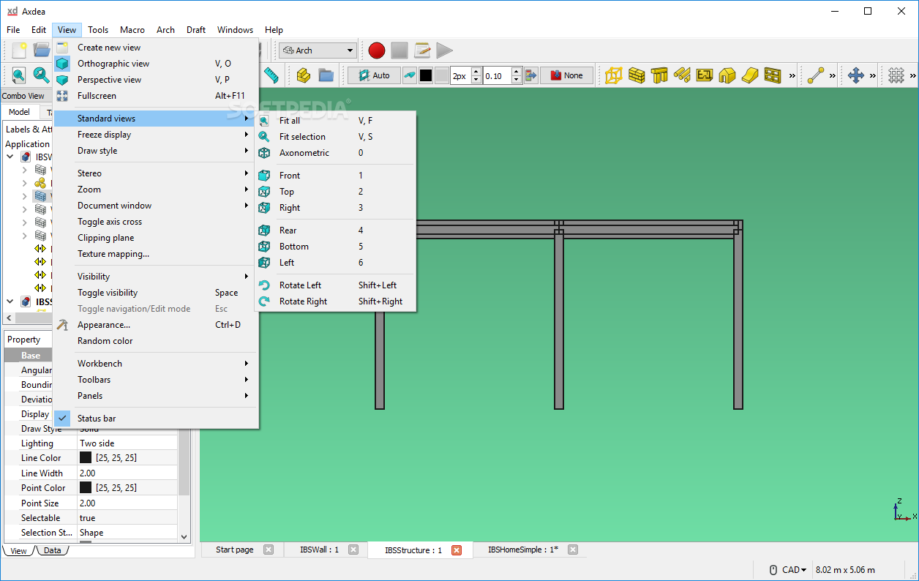Toggle the Status bar checkmark item

(x=156, y=419)
